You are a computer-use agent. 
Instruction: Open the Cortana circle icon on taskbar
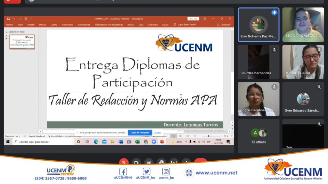[x=78, y=142]
